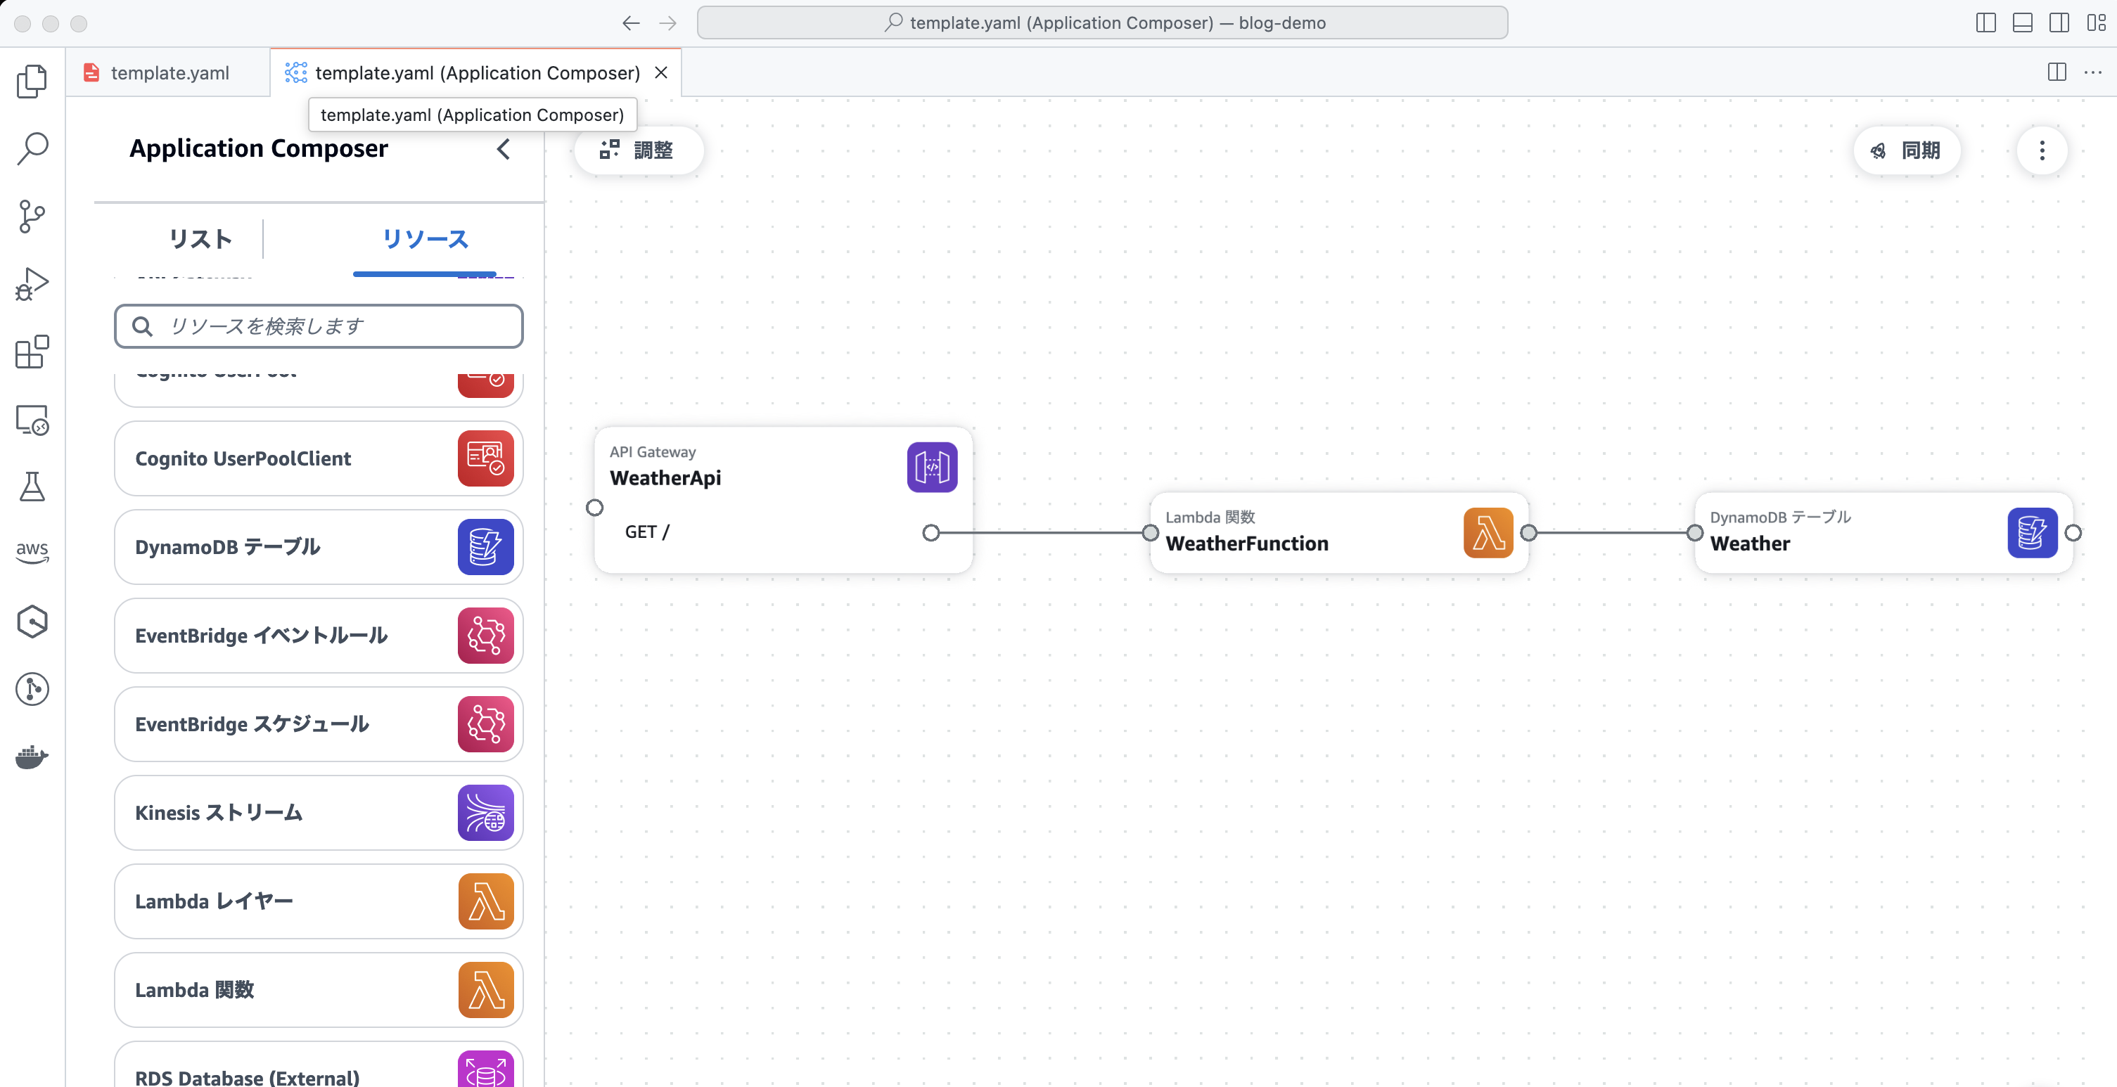Toggle the primary sidebar visibility

click(1985, 22)
